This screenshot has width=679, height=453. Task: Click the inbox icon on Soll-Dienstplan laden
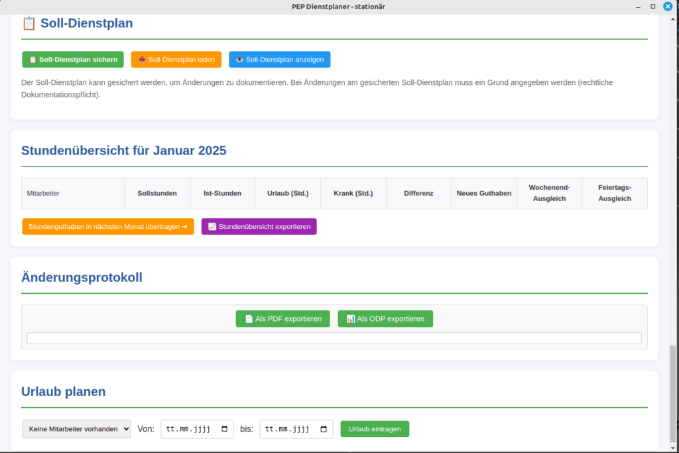click(x=142, y=60)
